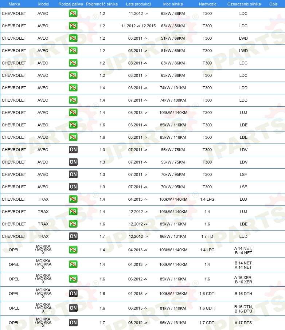Click petrol icon in OPEL B 14 NET, A 14 NET row

tap(73, 264)
